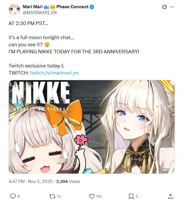Click the bookmark count 3
The width and height of the screenshot is (184, 203).
[137, 197]
